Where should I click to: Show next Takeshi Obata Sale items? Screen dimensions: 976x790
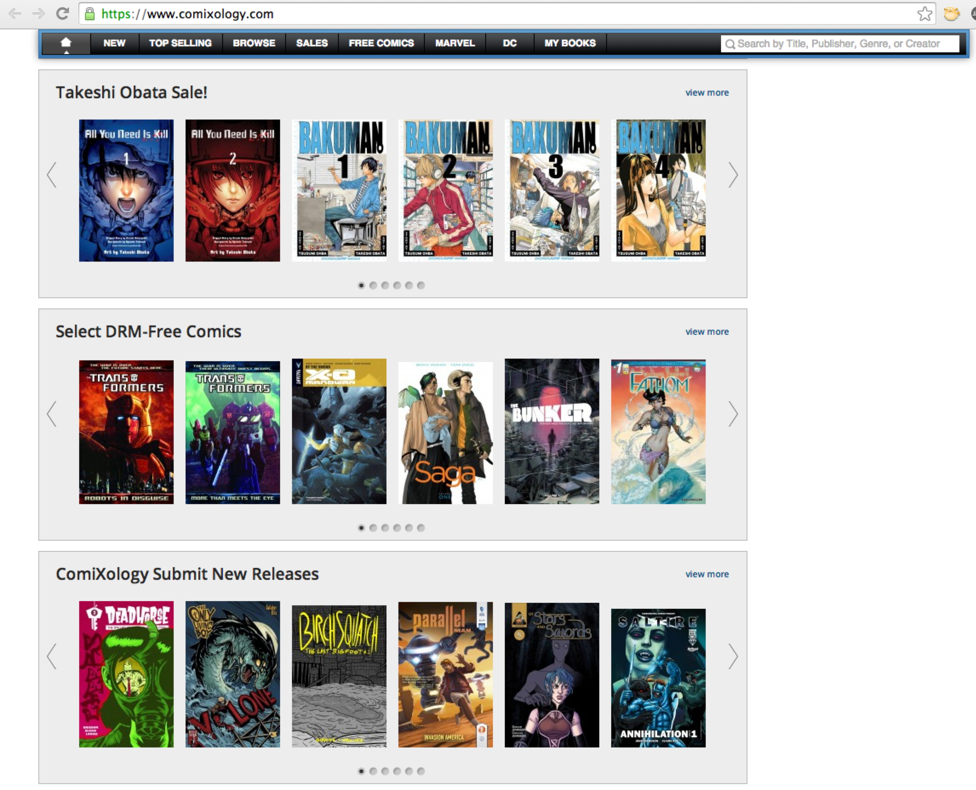tap(733, 175)
